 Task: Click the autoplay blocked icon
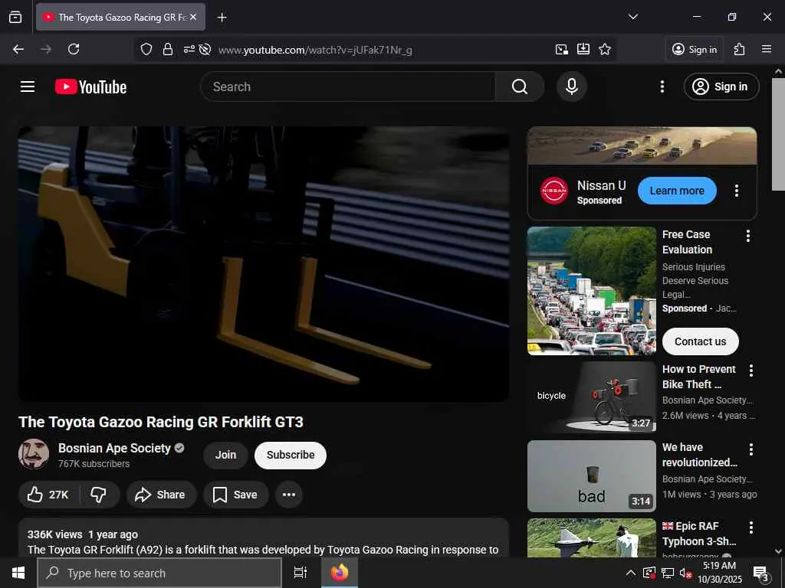pos(205,49)
